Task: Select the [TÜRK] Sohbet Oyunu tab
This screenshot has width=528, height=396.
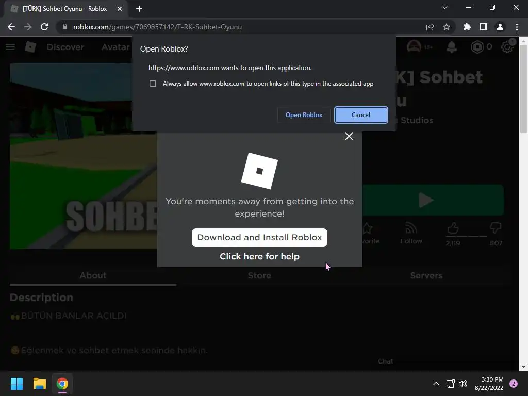Action: coord(64,9)
